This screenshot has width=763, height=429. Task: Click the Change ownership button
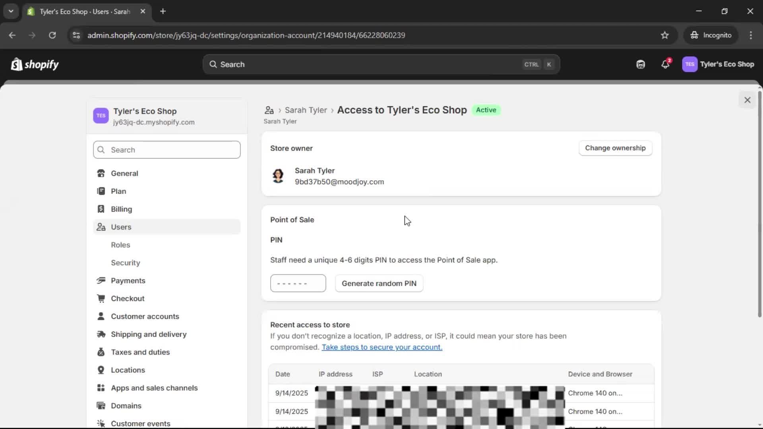click(x=615, y=148)
